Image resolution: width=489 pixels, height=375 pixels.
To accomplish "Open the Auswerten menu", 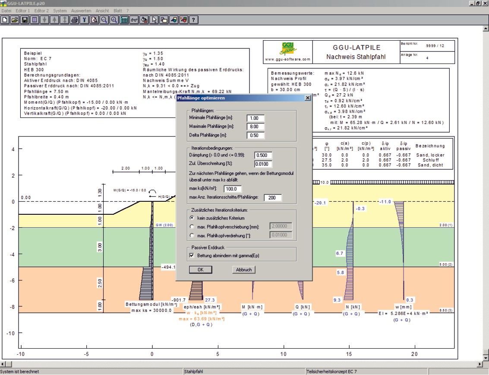I will click(x=81, y=11).
